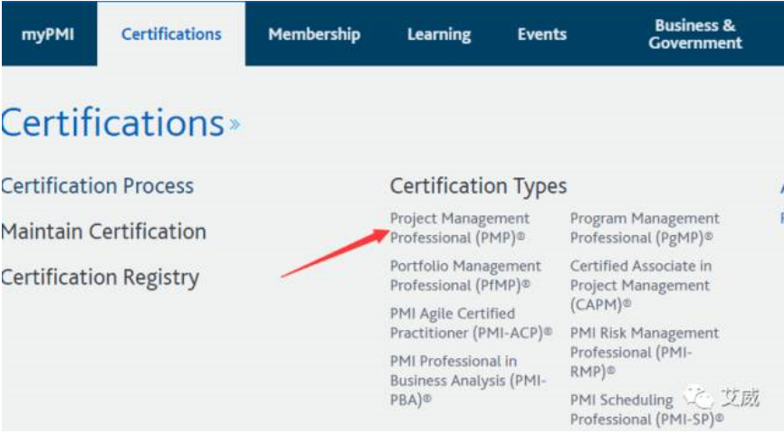Open Program Management Professional (PgMP) link

tap(644, 228)
